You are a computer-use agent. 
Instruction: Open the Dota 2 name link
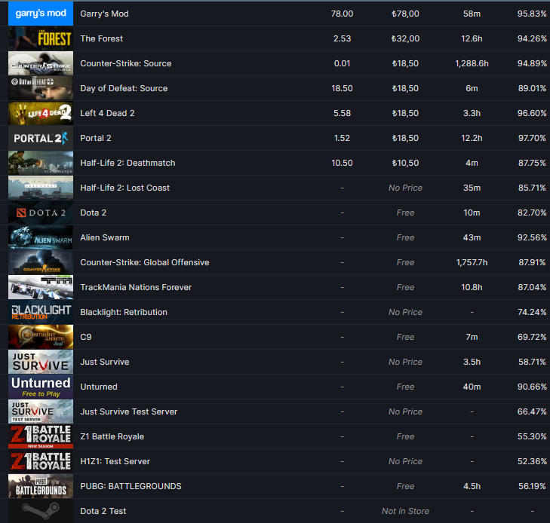93,213
